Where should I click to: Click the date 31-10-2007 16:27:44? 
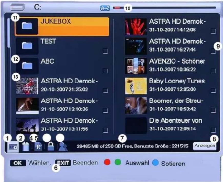click(172, 50)
